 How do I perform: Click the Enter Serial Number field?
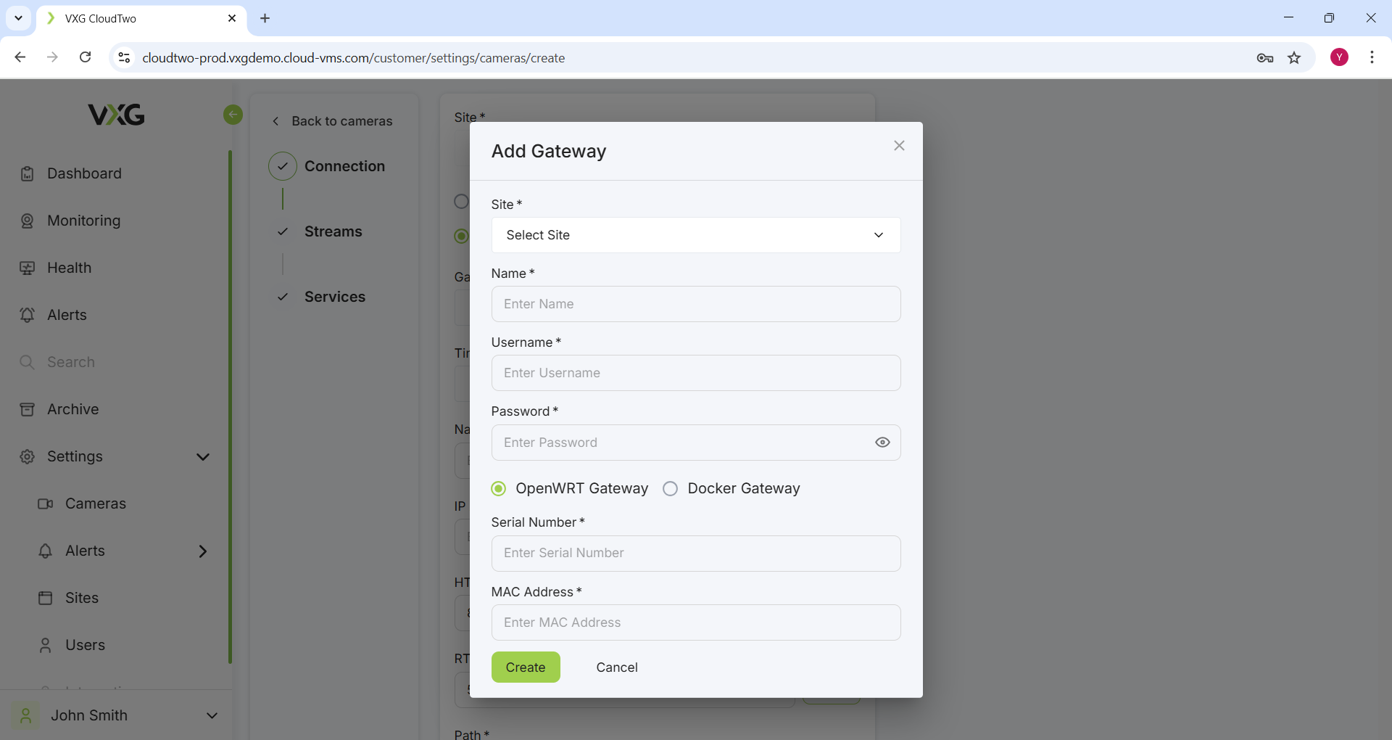click(x=695, y=554)
